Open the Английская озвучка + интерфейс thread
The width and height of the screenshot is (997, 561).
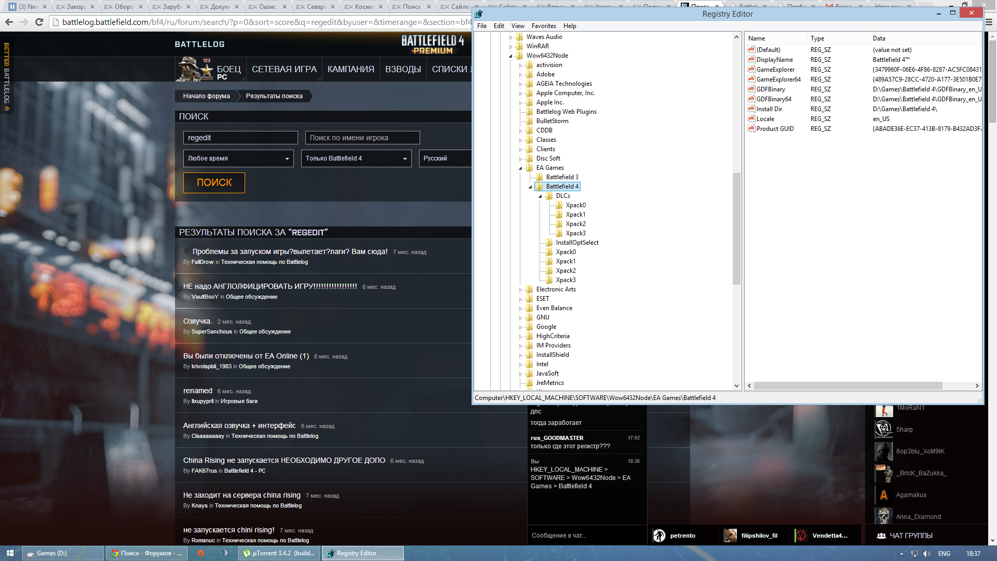pyautogui.click(x=239, y=425)
